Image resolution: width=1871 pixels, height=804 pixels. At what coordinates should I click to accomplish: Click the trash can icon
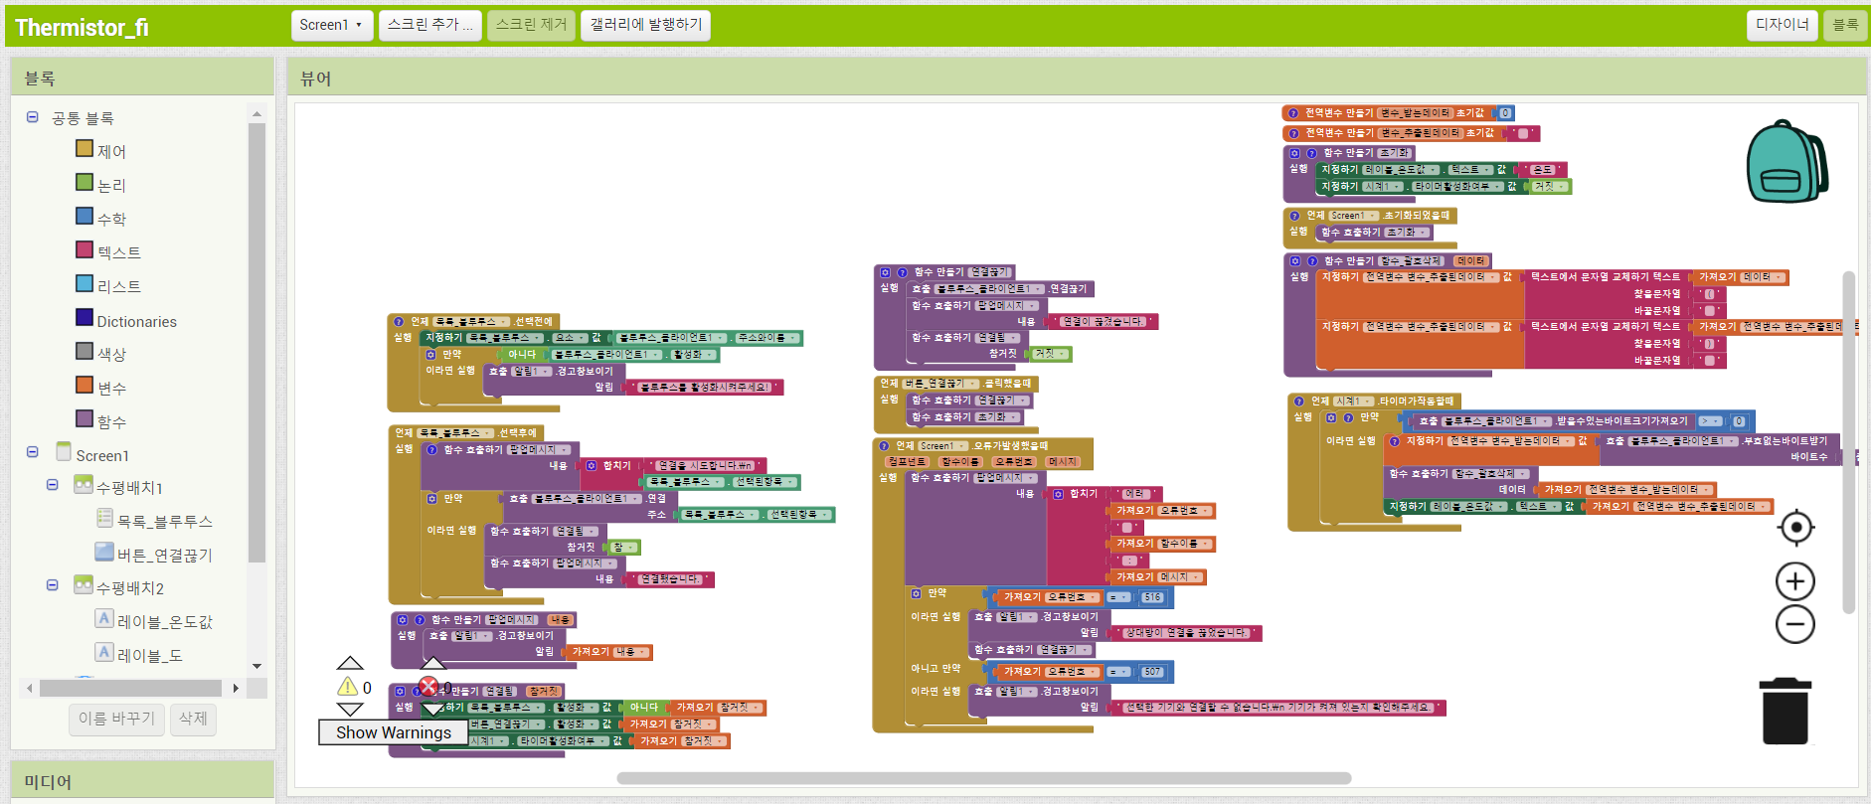(1786, 711)
